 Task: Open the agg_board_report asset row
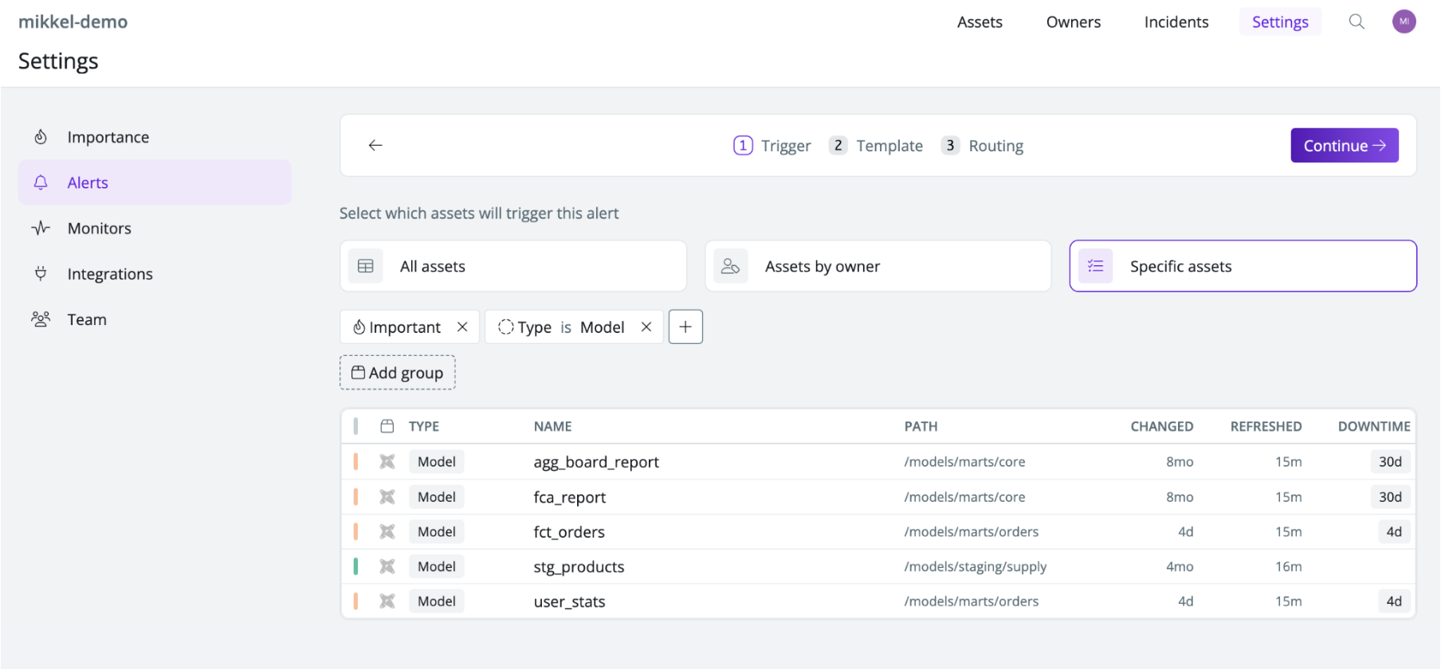[x=878, y=461]
